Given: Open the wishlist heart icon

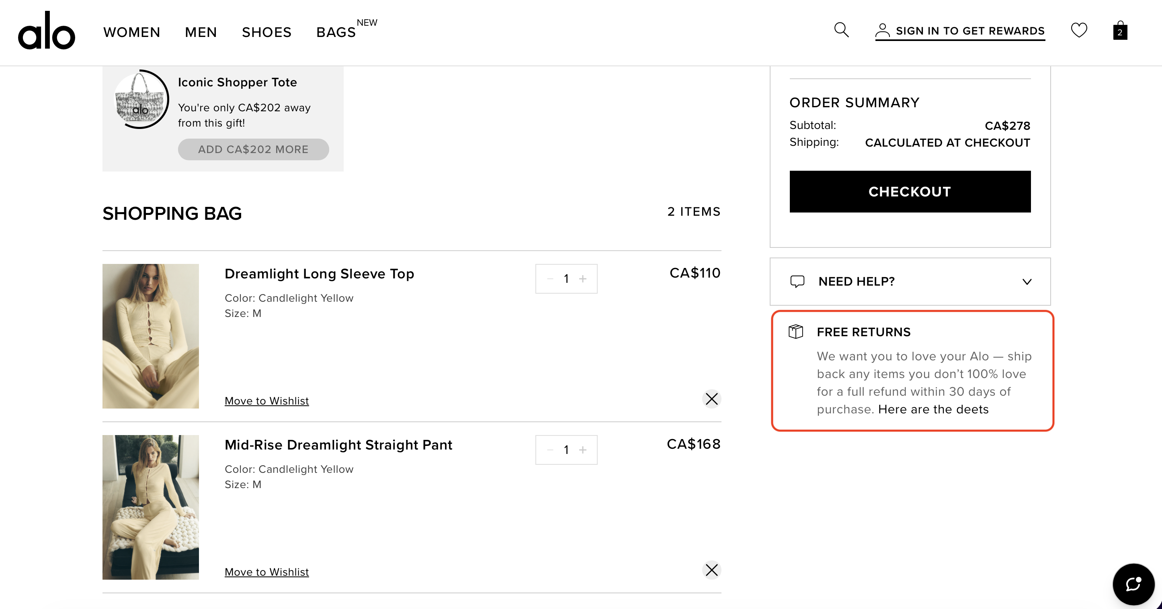Looking at the screenshot, I should click(x=1079, y=30).
